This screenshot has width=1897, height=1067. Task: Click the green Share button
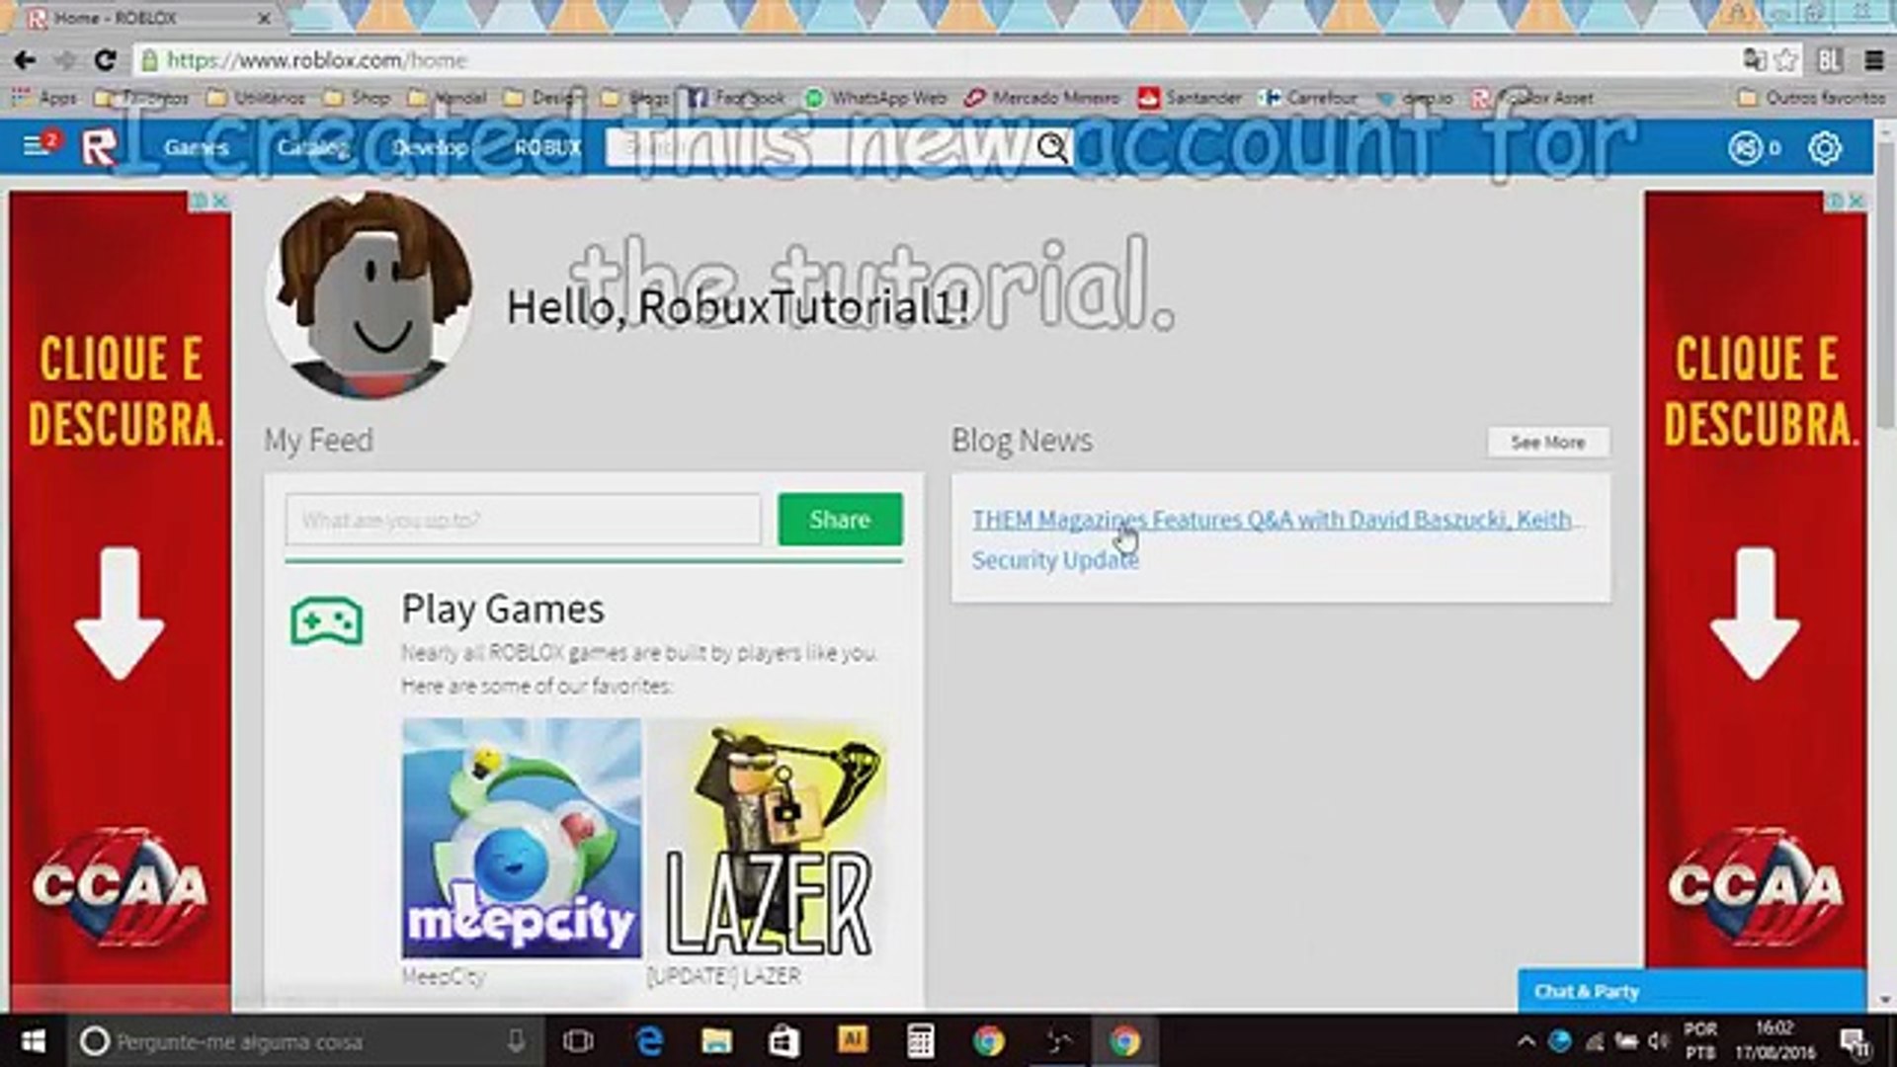tap(840, 520)
